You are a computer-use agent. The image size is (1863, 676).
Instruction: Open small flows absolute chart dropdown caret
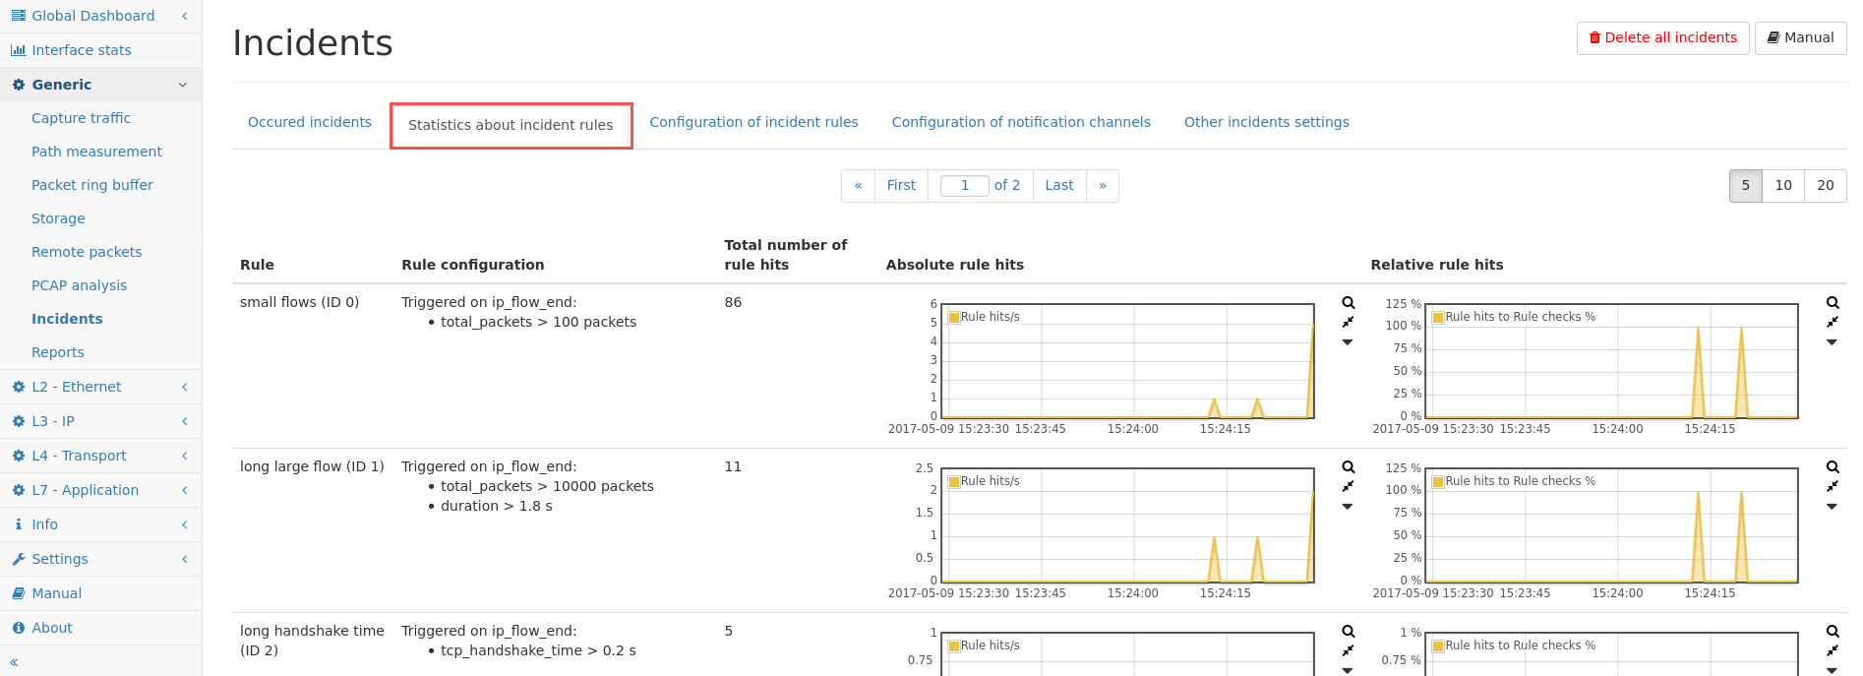[1348, 342]
